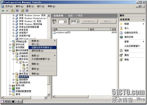The width and height of the screenshot is (147, 105).
Task: Click the 属性 icon in actions pane
Action: click(x=121, y=55)
